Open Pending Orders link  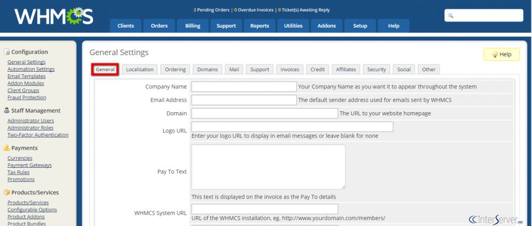pos(211,10)
